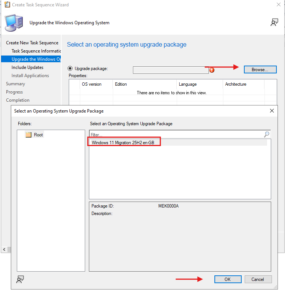Image resolution: width=285 pixels, height=291 pixels.
Task: Click into the Filter text field
Action: (176, 135)
